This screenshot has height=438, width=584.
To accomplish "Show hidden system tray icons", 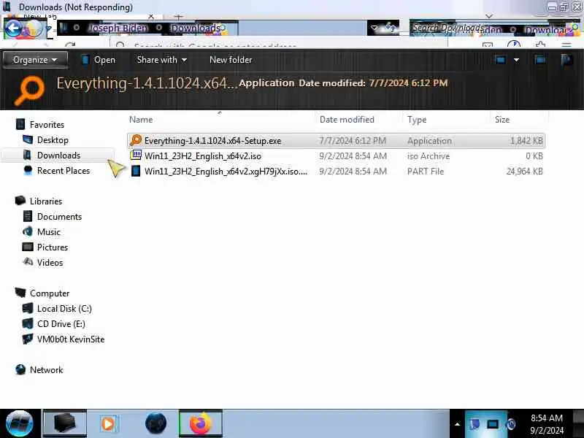I will point(458,424).
